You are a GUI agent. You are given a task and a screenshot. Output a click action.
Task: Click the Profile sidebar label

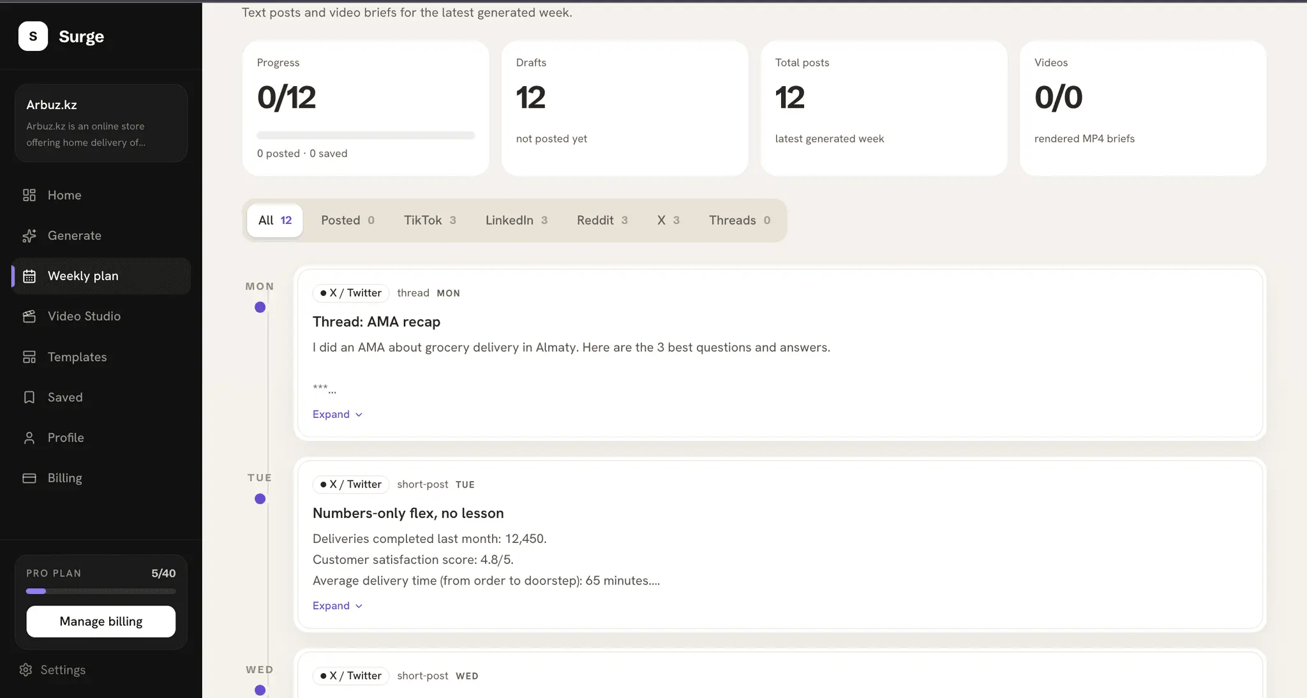tap(66, 438)
